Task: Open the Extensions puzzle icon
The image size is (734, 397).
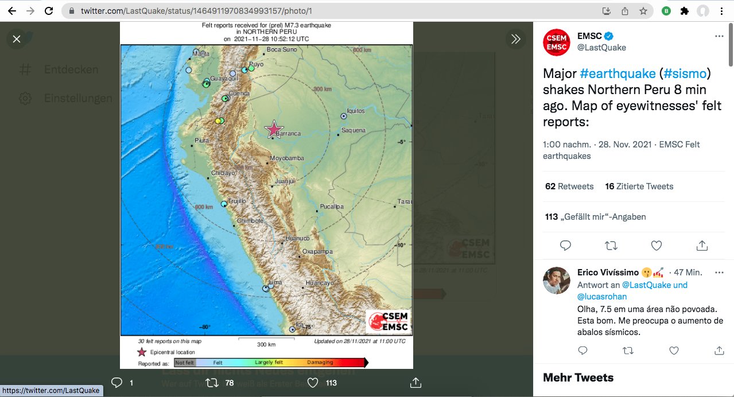Action: tap(684, 11)
